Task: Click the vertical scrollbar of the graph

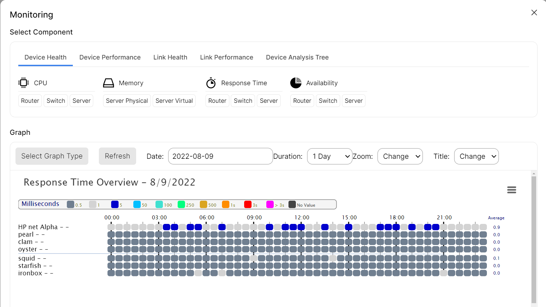Action: (x=534, y=239)
